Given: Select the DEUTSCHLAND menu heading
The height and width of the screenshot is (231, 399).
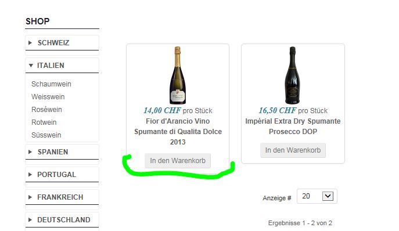Looking at the screenshot, I should pos(64,220).
